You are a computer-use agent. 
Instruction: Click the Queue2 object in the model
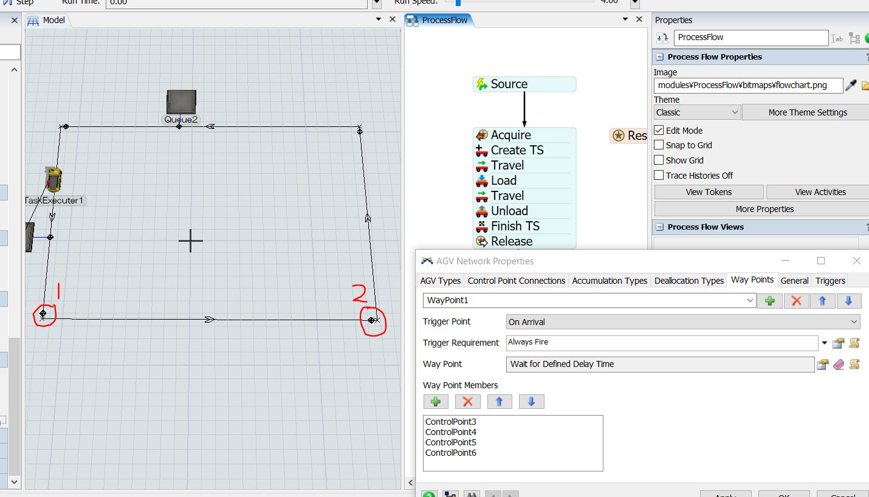(x=181, y=101)
